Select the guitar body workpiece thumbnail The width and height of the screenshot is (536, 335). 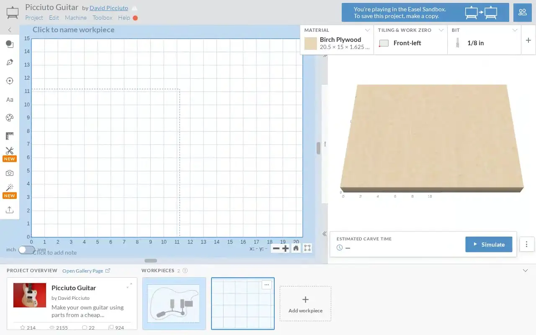174,303
